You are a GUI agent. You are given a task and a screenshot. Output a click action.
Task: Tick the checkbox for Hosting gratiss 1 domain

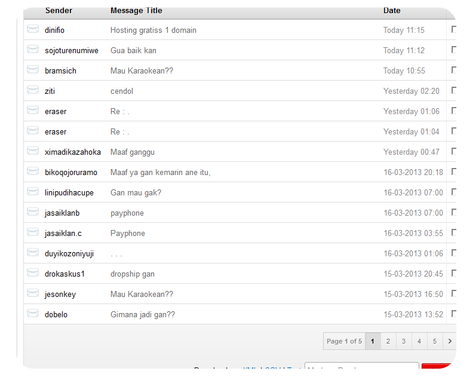pos(454,29)
